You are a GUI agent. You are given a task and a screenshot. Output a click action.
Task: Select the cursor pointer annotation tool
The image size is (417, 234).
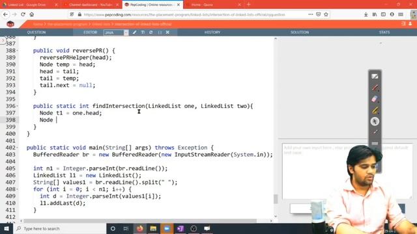[375, 122]
